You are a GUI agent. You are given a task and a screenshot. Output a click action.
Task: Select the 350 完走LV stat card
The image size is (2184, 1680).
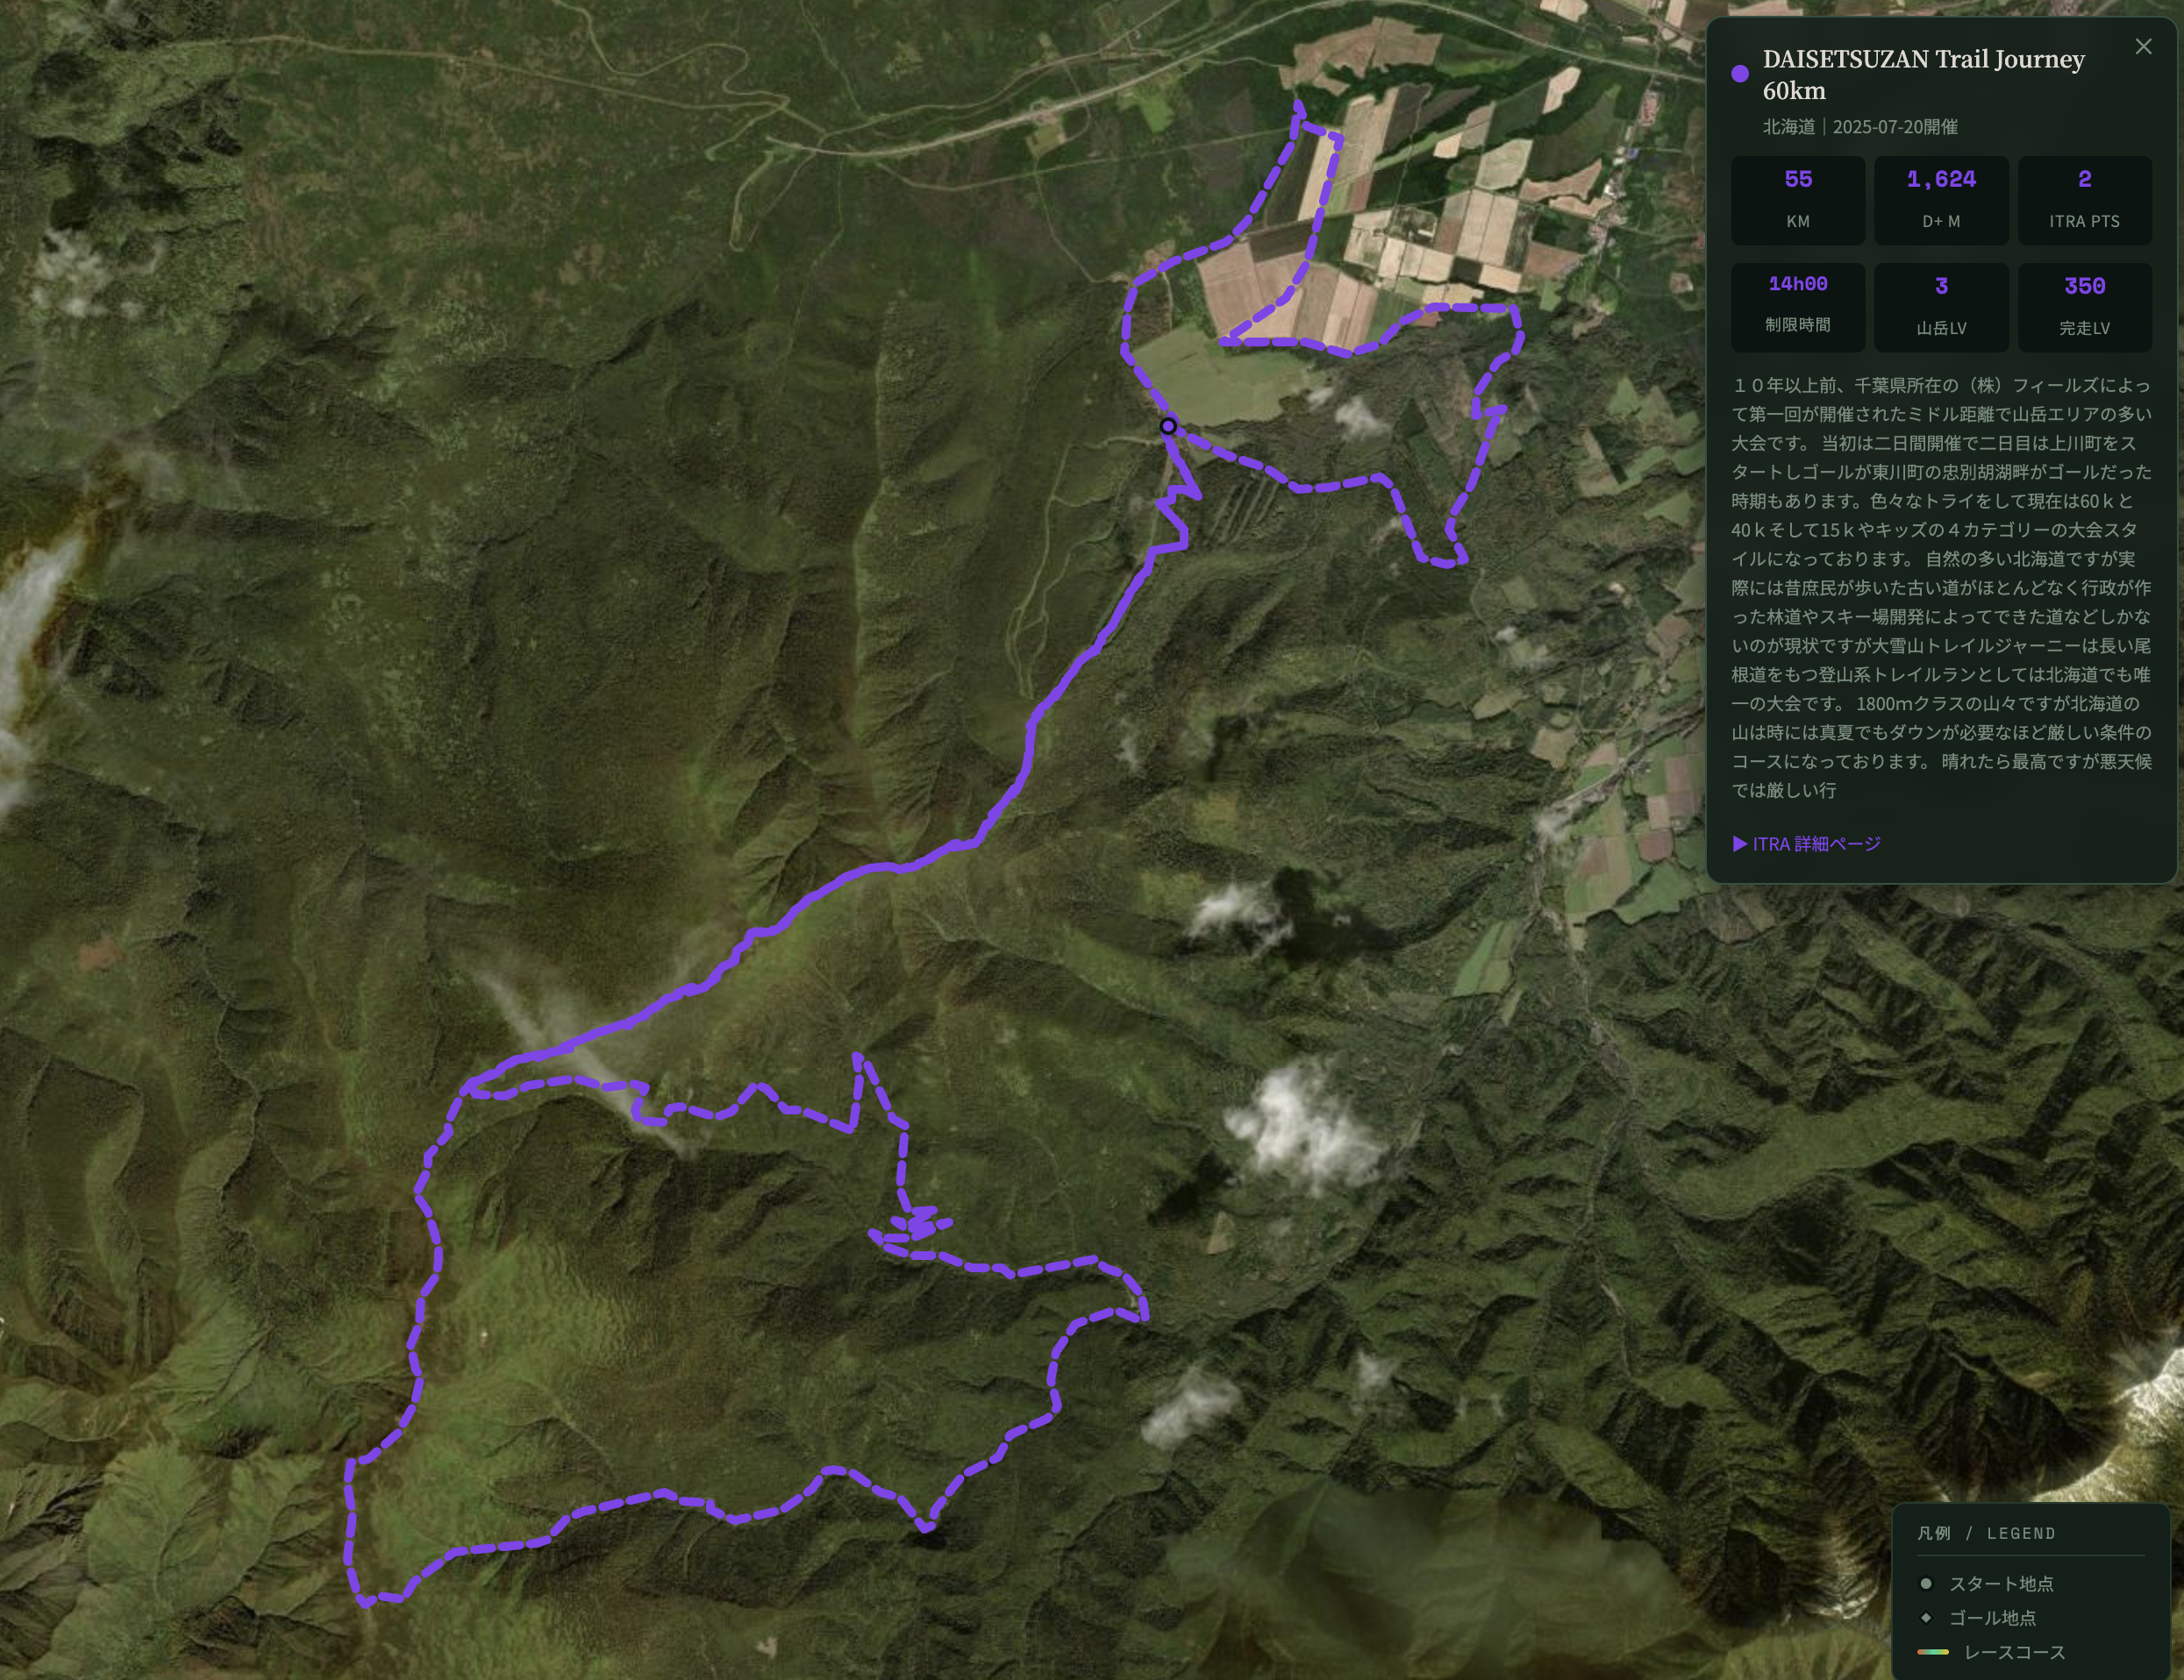2084,307
